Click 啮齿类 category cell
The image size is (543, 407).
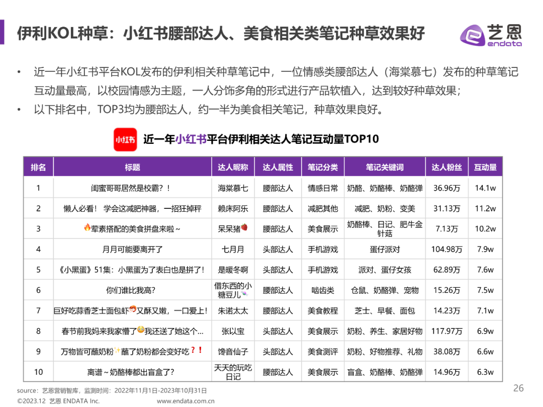pos(323,290)
